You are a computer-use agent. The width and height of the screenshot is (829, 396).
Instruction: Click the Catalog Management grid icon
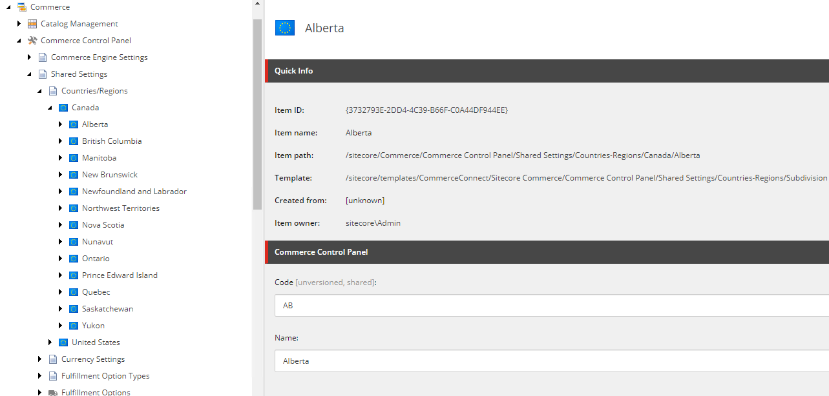point(32,24)
